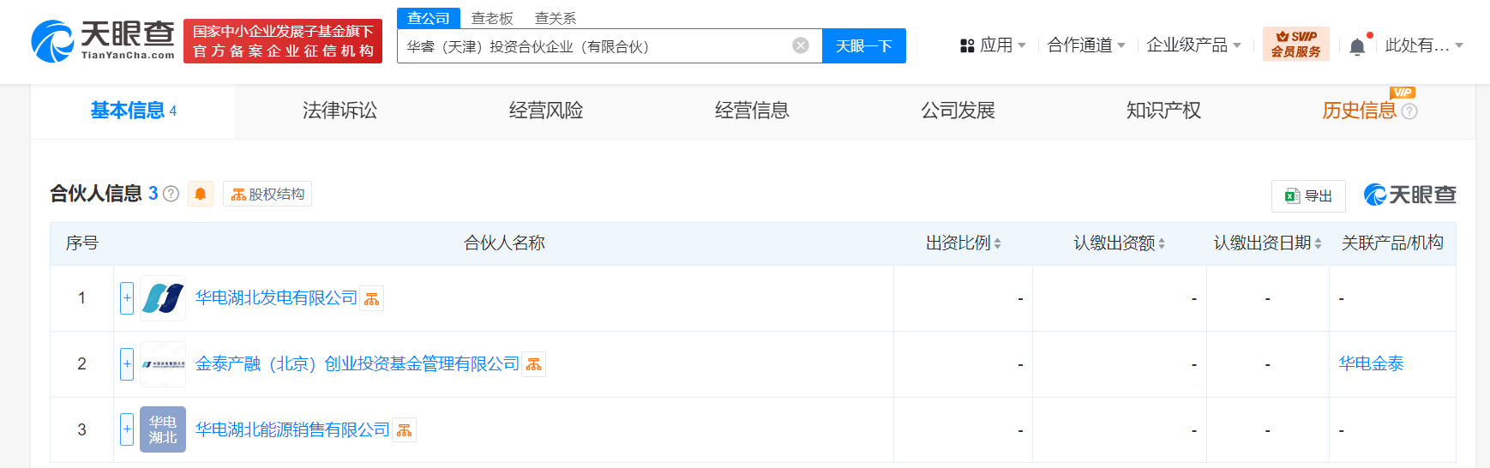
Task: Open the 应用 dropdown menu
Action: (993, 45)
